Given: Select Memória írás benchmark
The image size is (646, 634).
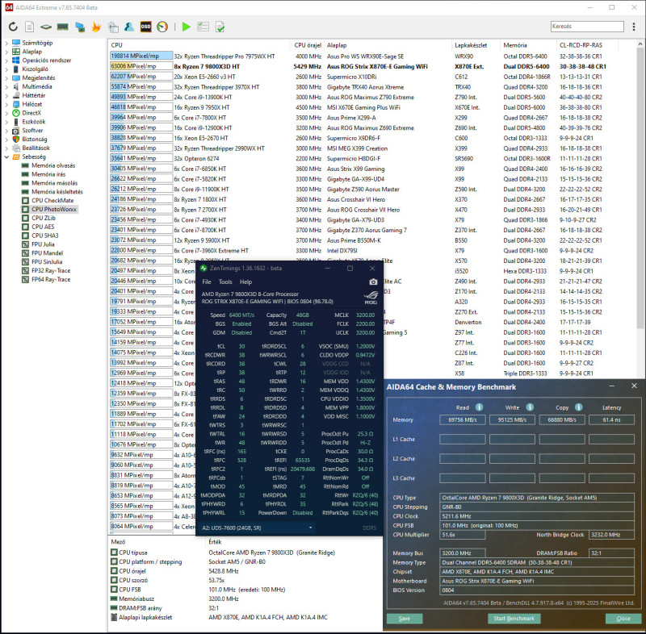Looking at the screenshot, I should [x=48, y=174].
